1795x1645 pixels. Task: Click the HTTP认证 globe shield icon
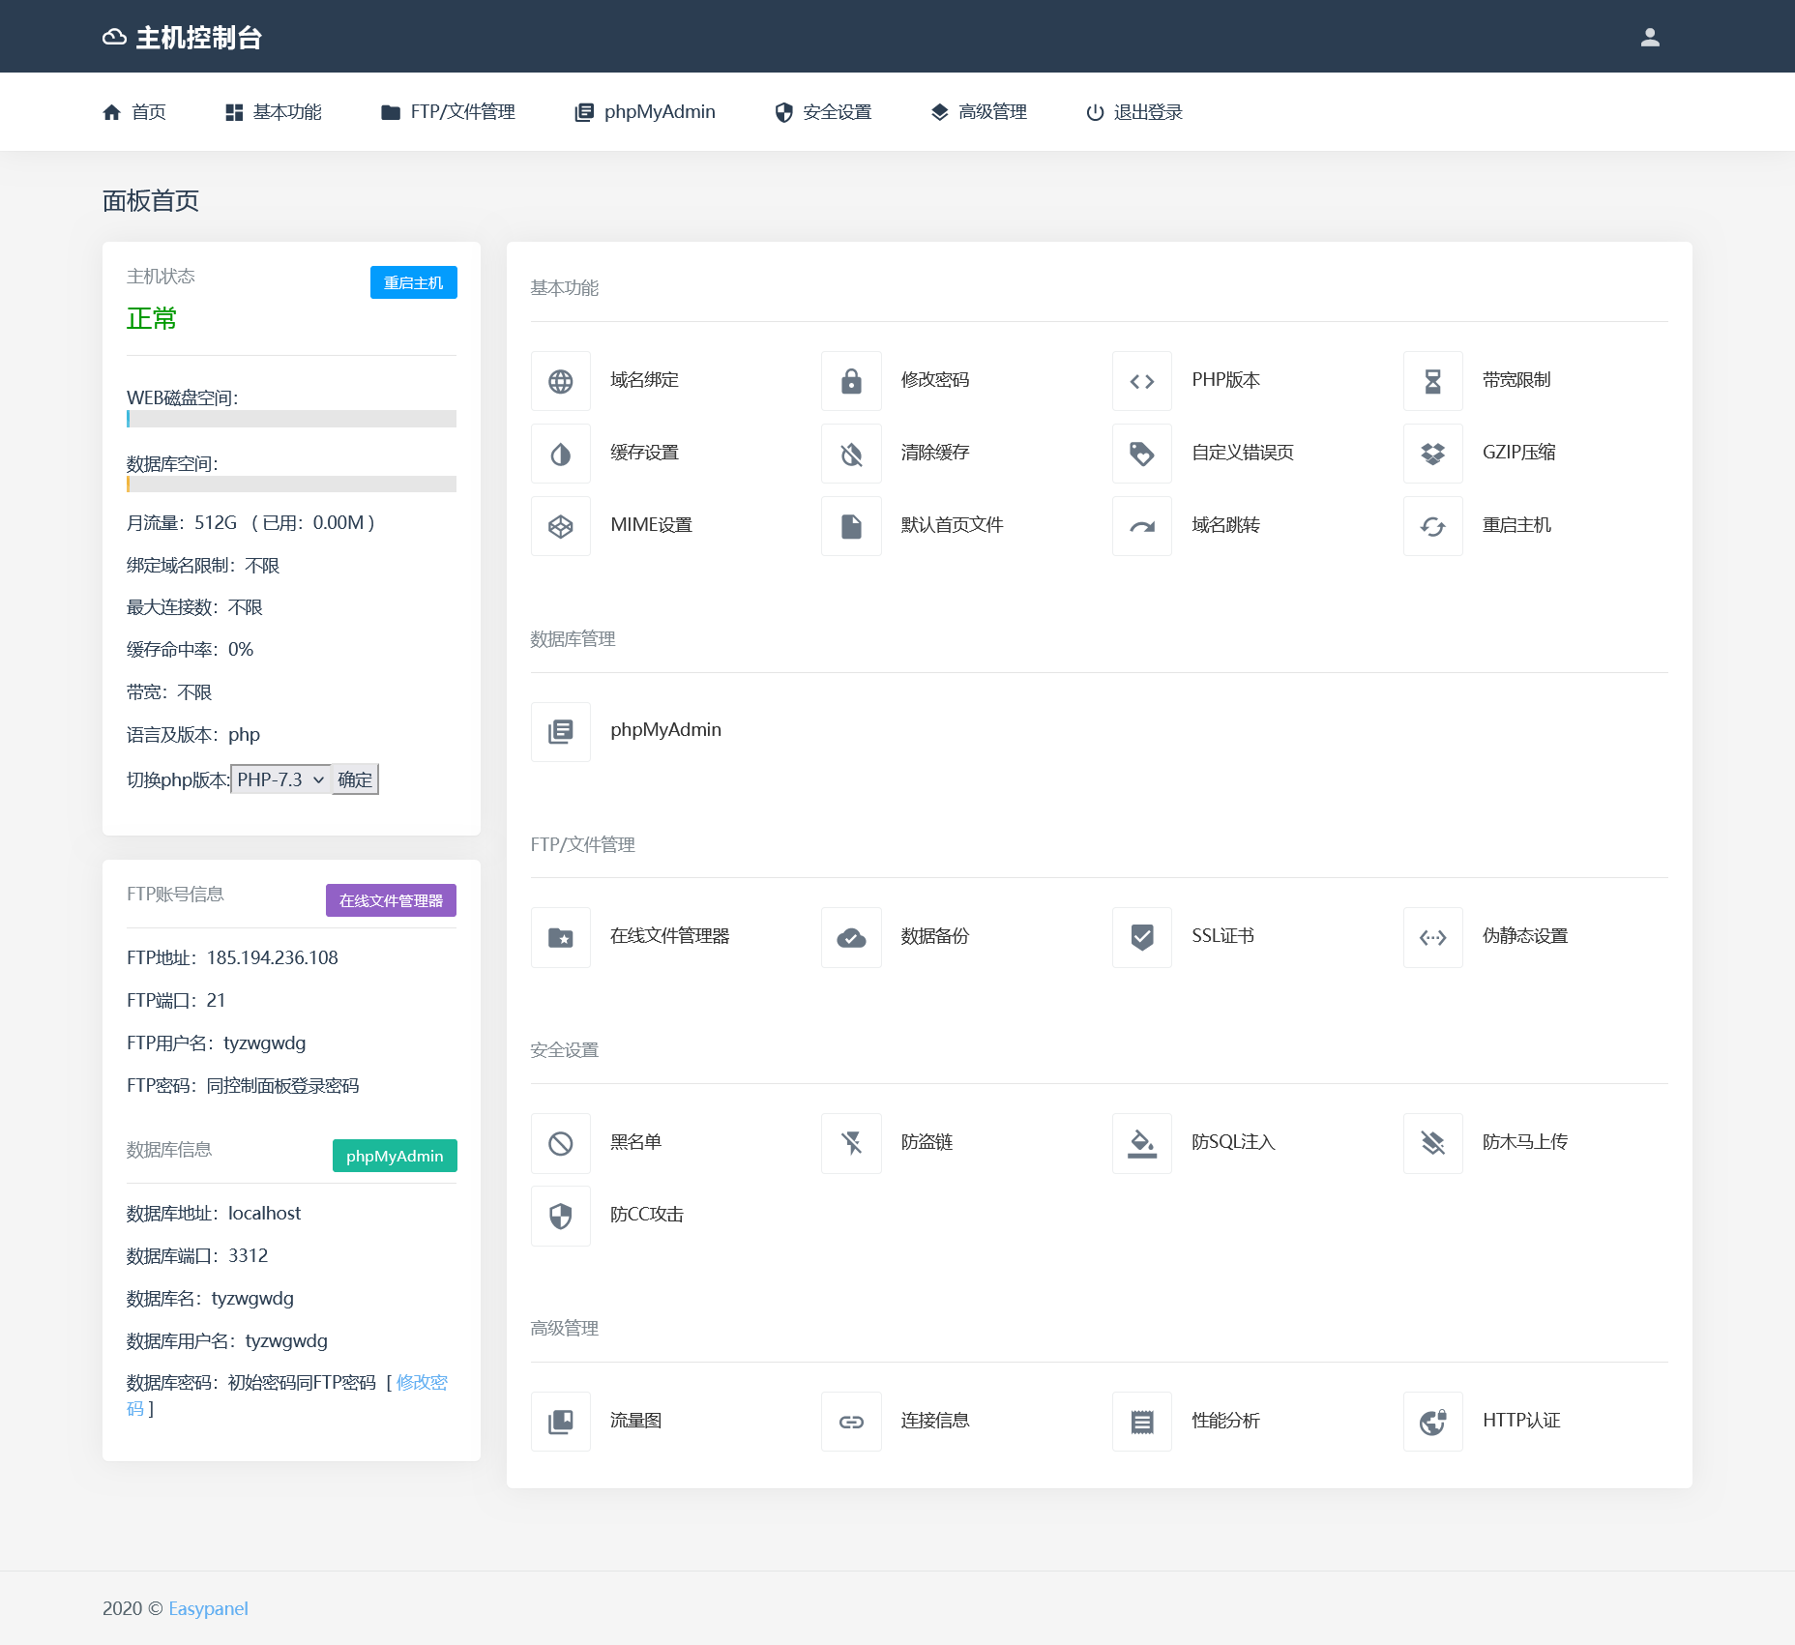1433,1422
